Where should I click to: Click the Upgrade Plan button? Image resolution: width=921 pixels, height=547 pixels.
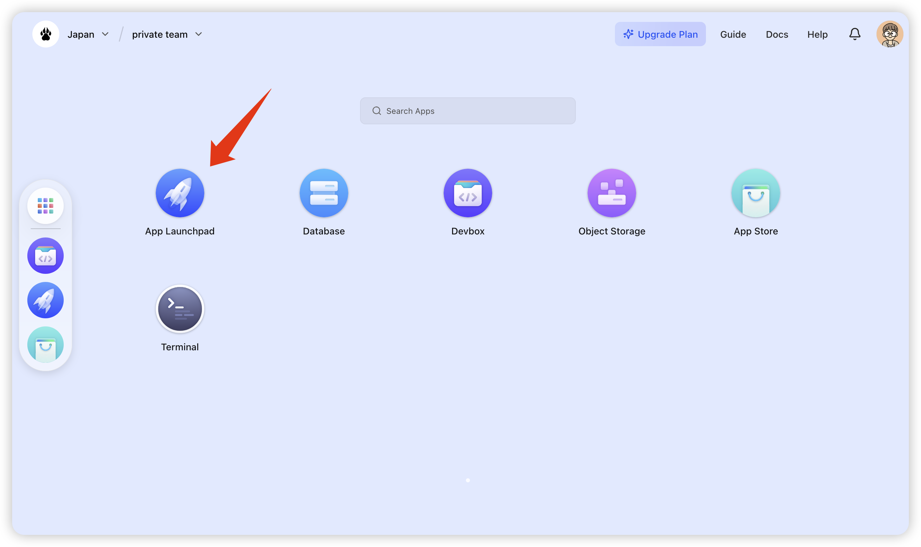pos(660,34)
